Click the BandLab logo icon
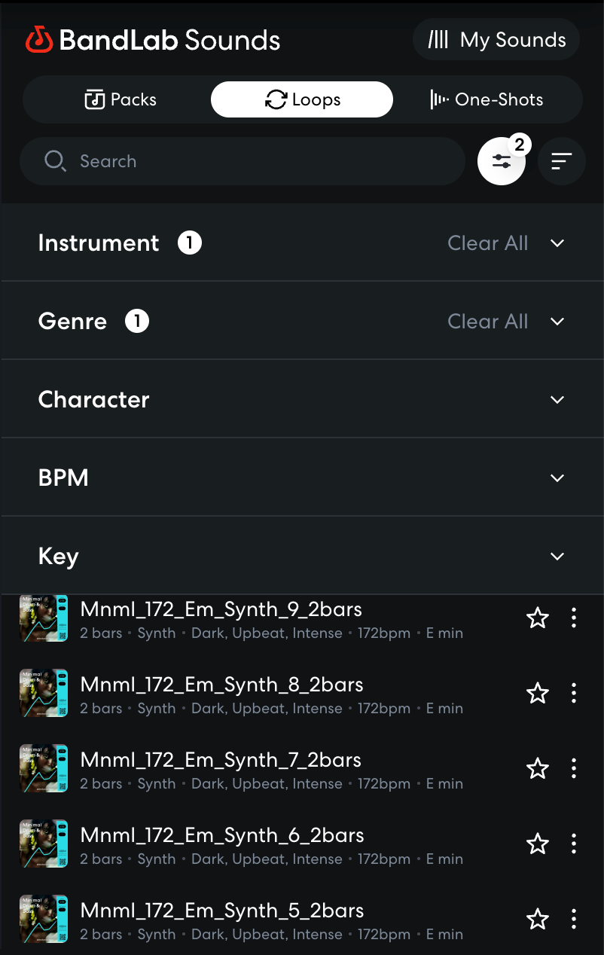Screen dimensions: 604x955 tap(39, 38)
